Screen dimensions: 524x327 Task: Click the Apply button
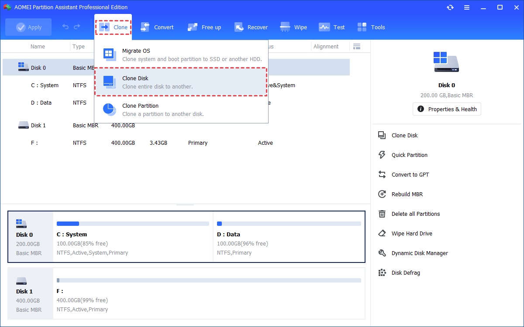[28, 27]
